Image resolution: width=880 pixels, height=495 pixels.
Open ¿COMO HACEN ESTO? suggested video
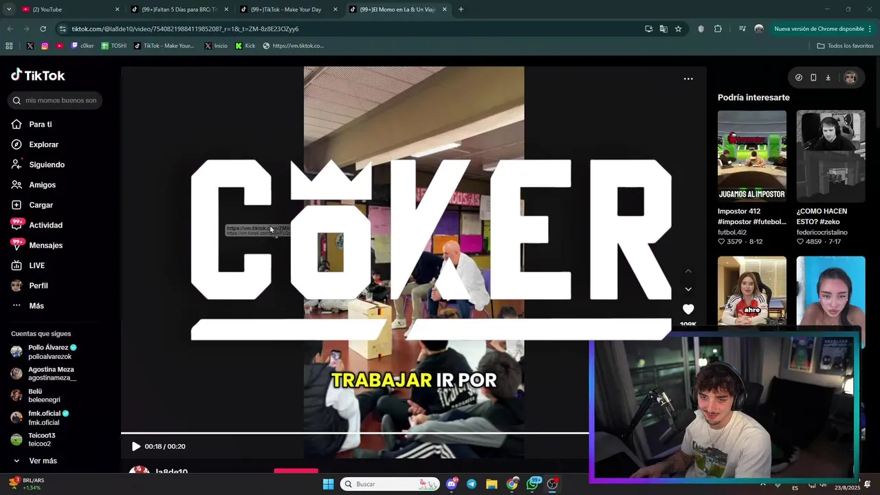[830, 156]
